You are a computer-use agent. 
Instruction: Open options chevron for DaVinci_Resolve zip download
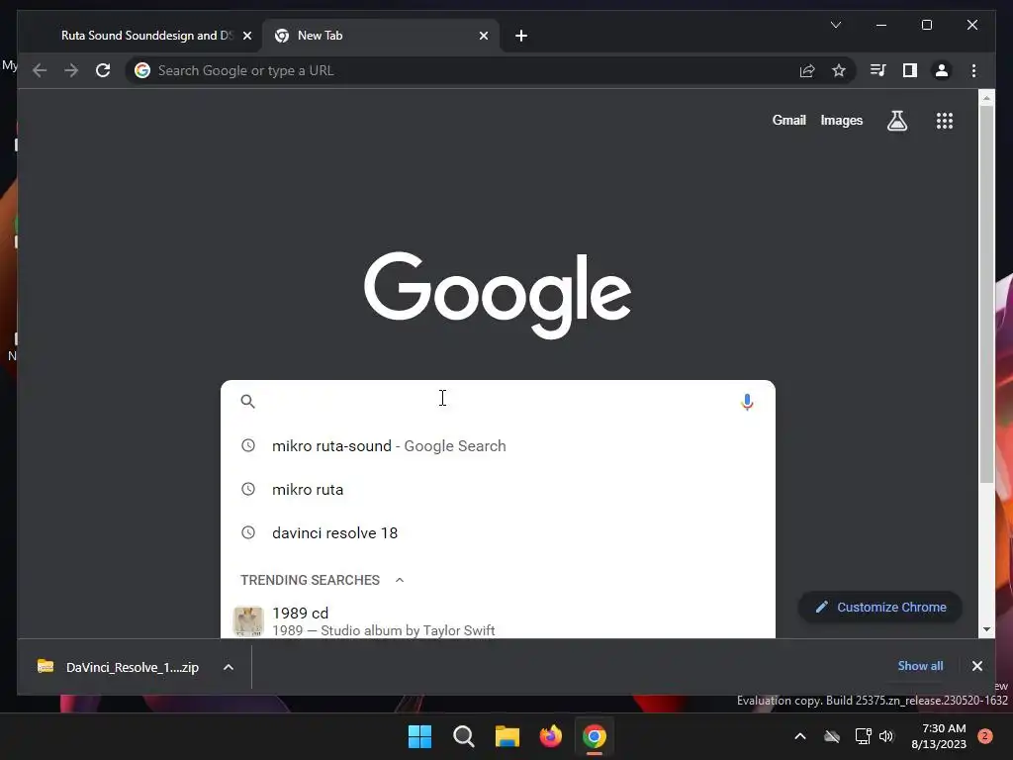tap(229, 667)
